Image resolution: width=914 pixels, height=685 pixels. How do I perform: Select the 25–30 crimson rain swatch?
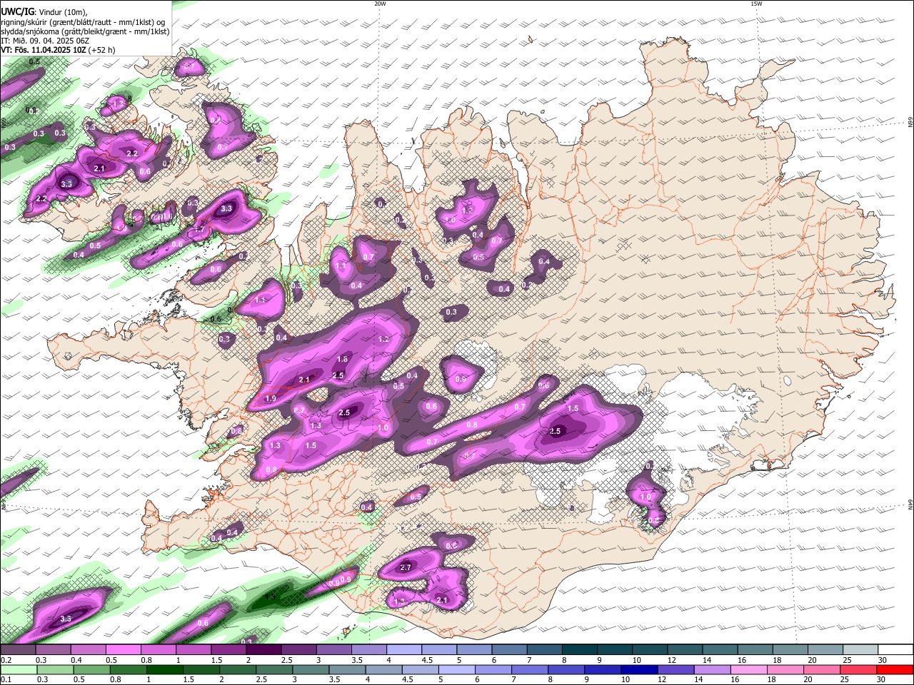(x=858, y=670)
